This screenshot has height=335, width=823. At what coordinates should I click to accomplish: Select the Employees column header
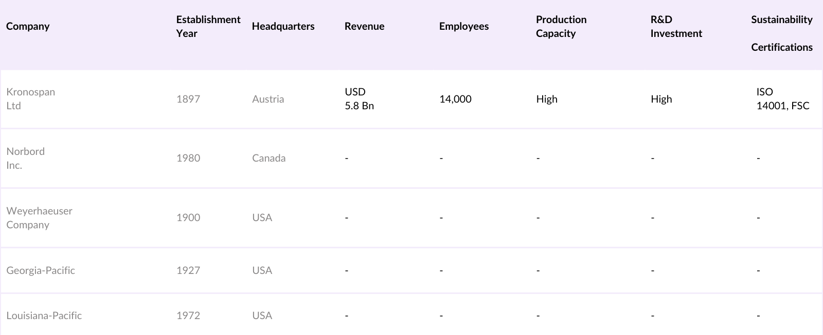click(463, 26)
